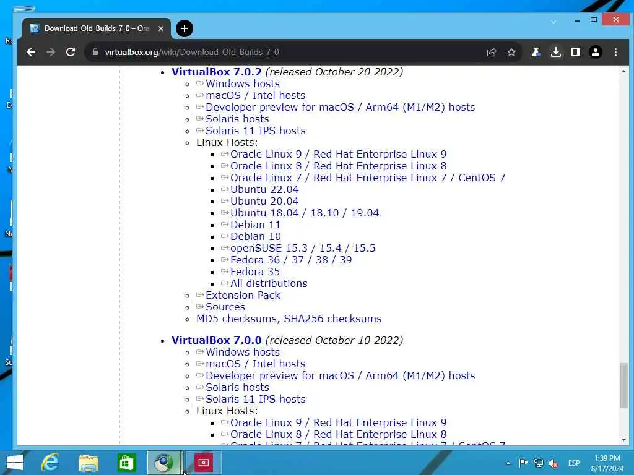Screen dimensions: 634x475
Task: Click macOS / Intel hosts under 7.0.2
Action: coord(255,95)
